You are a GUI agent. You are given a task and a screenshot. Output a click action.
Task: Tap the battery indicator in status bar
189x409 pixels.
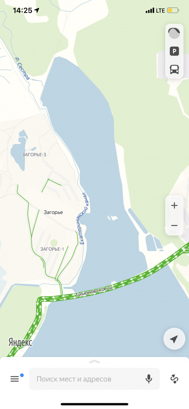173,11
